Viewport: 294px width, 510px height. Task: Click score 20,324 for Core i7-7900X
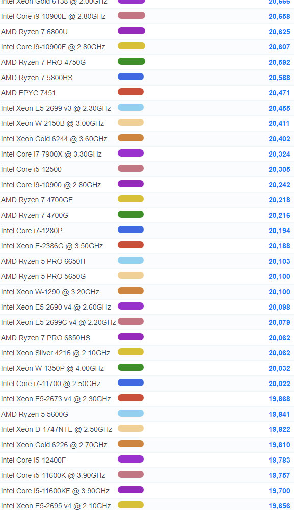click(279, 154)
